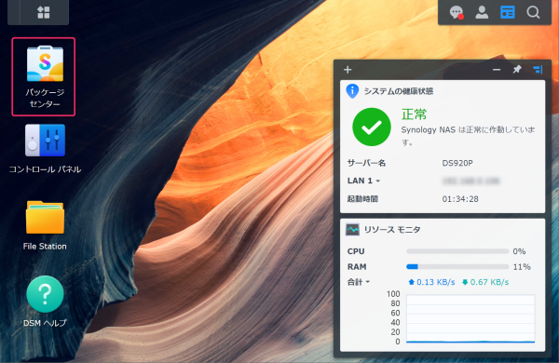
Task: Toggle widget panel dock layout icon
Action: [538, 70]
